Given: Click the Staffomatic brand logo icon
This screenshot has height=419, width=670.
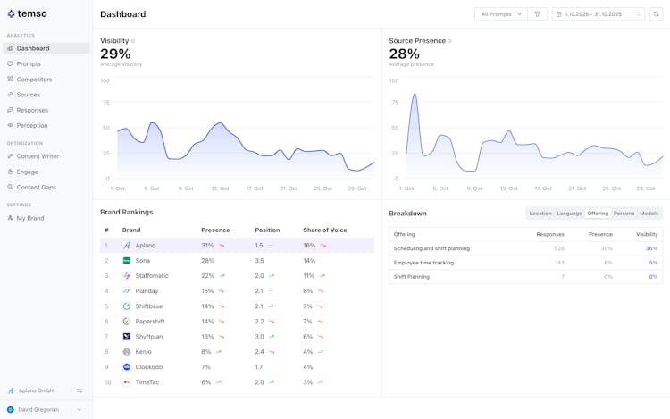Looking at the screenshot, I should pos(127,276).
